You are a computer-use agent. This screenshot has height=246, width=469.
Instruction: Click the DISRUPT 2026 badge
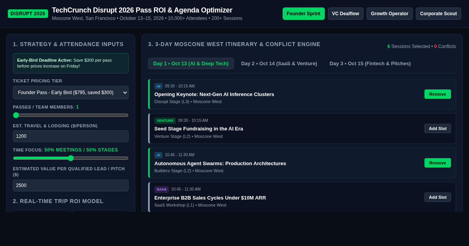28,14
